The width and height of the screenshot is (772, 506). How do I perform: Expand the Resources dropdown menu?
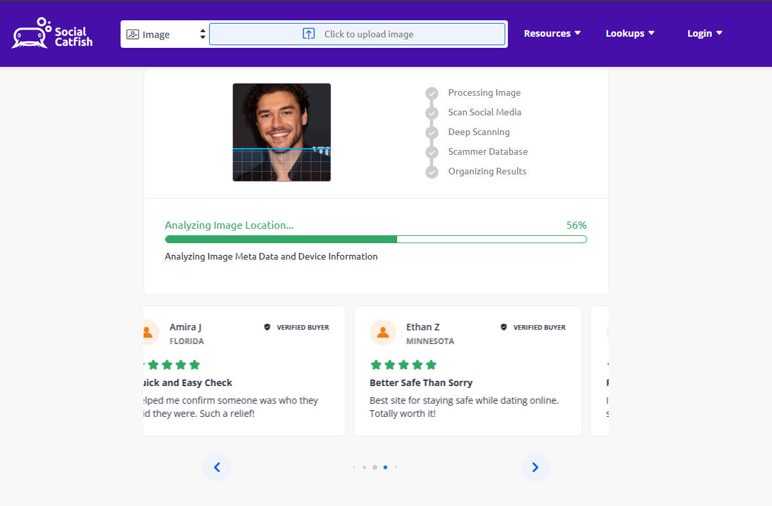tap(552, 33)
